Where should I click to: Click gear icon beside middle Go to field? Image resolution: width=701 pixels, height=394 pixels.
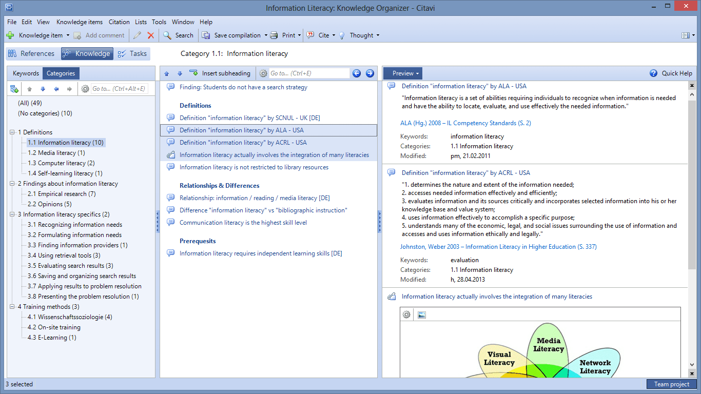tap(263, 73)
